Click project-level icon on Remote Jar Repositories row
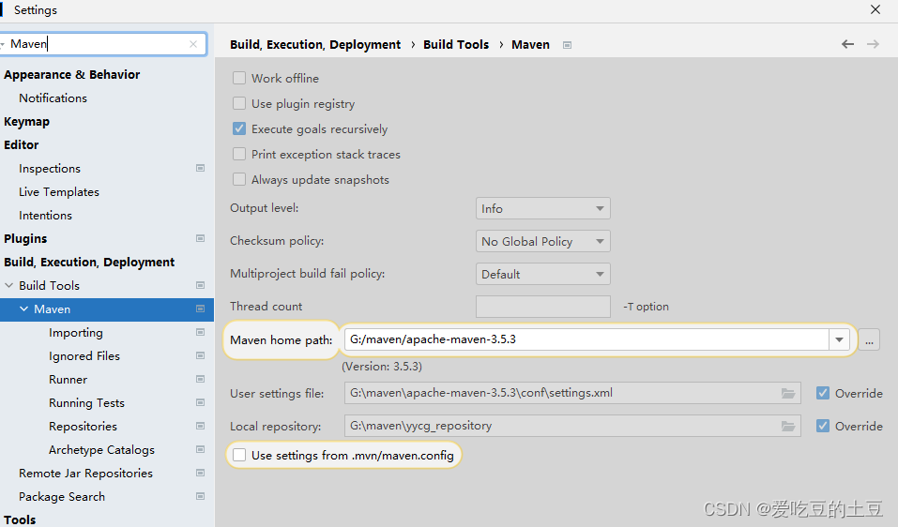This screenshot has width=898, height=527. [201, 473]
